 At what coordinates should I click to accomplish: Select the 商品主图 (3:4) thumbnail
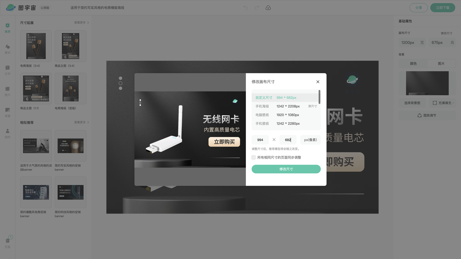point(70,46)
